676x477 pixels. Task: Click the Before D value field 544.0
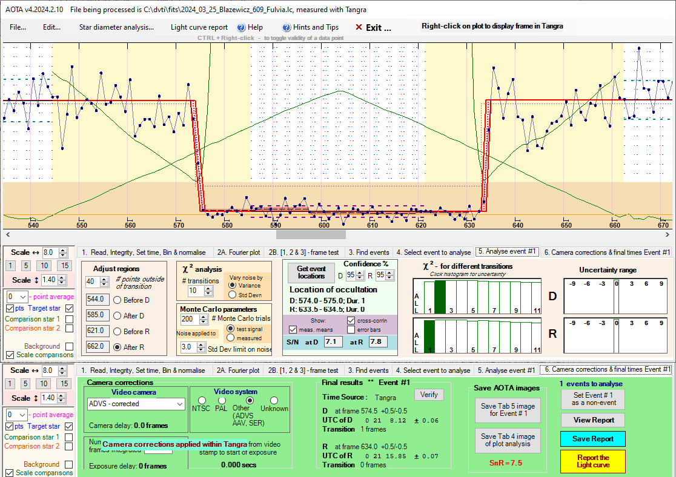point(98,300)
